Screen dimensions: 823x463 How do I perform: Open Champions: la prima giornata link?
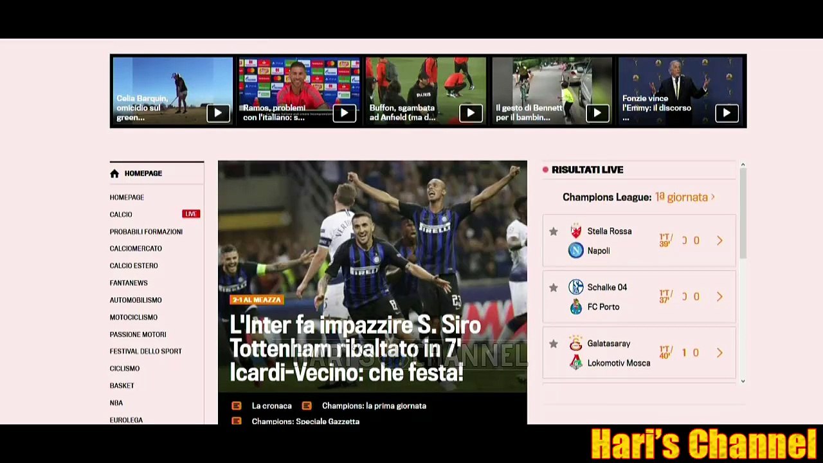[x=374, y=406]
